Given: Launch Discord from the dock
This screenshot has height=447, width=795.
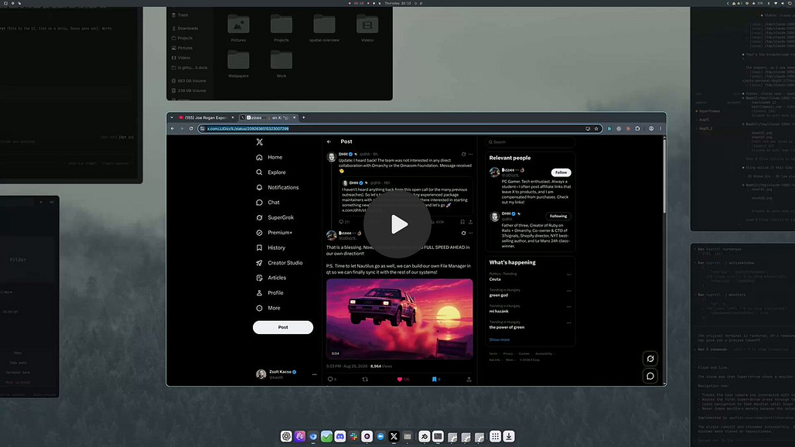Looking at the screenshot, I should pos(340,436).
